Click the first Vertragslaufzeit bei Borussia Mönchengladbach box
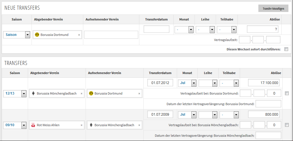This screenshot has height=141, width=293. 245,125
